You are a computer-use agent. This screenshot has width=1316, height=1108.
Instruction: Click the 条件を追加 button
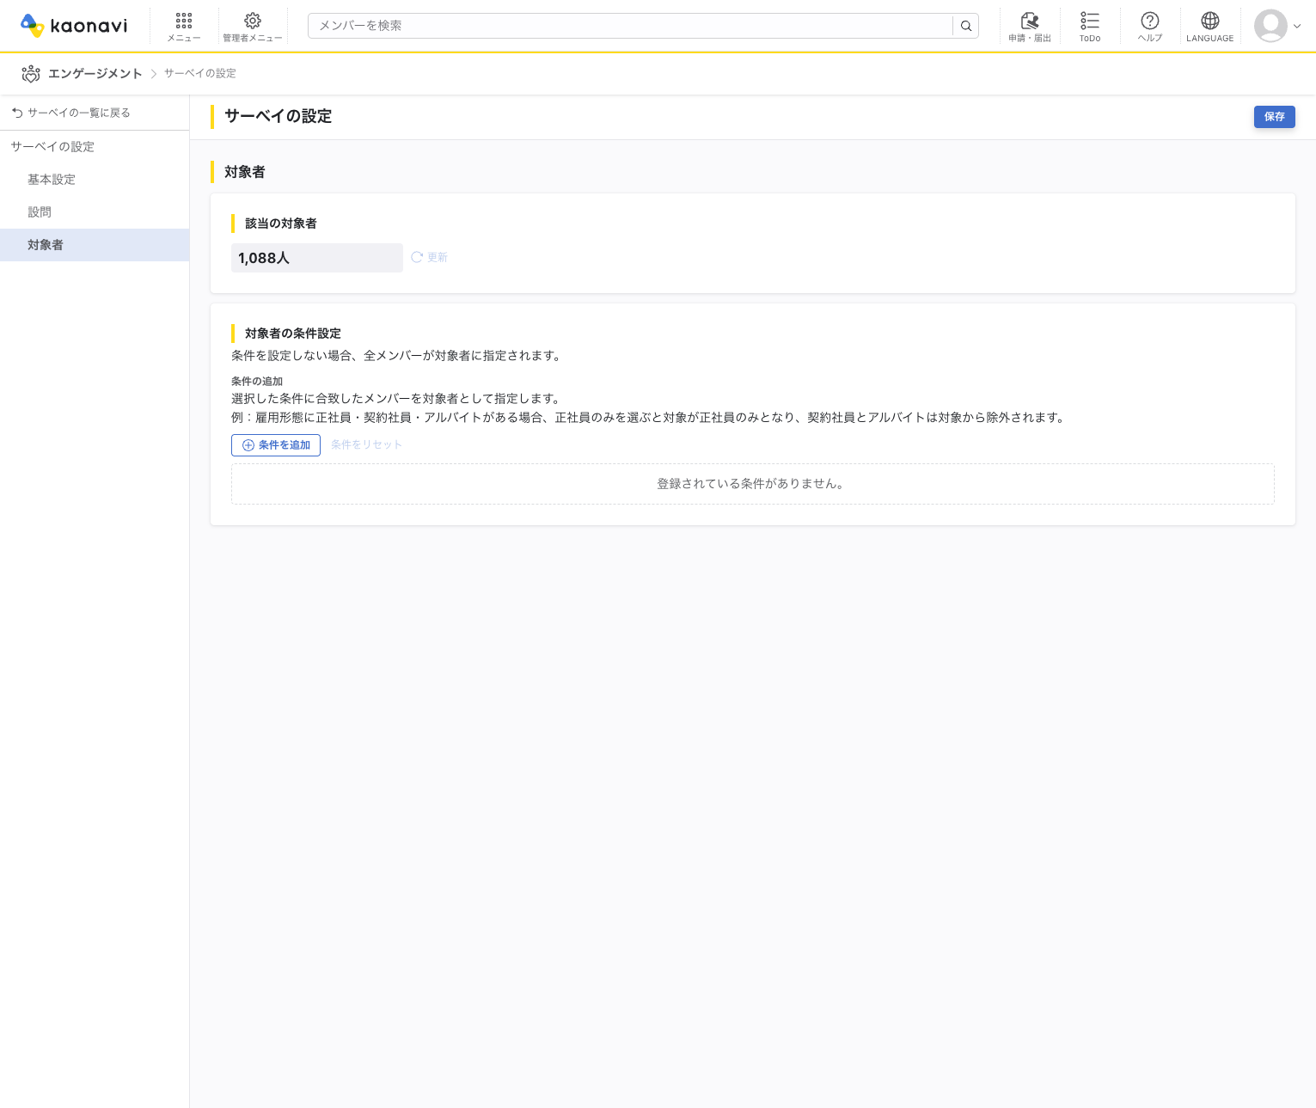(276, 445)
